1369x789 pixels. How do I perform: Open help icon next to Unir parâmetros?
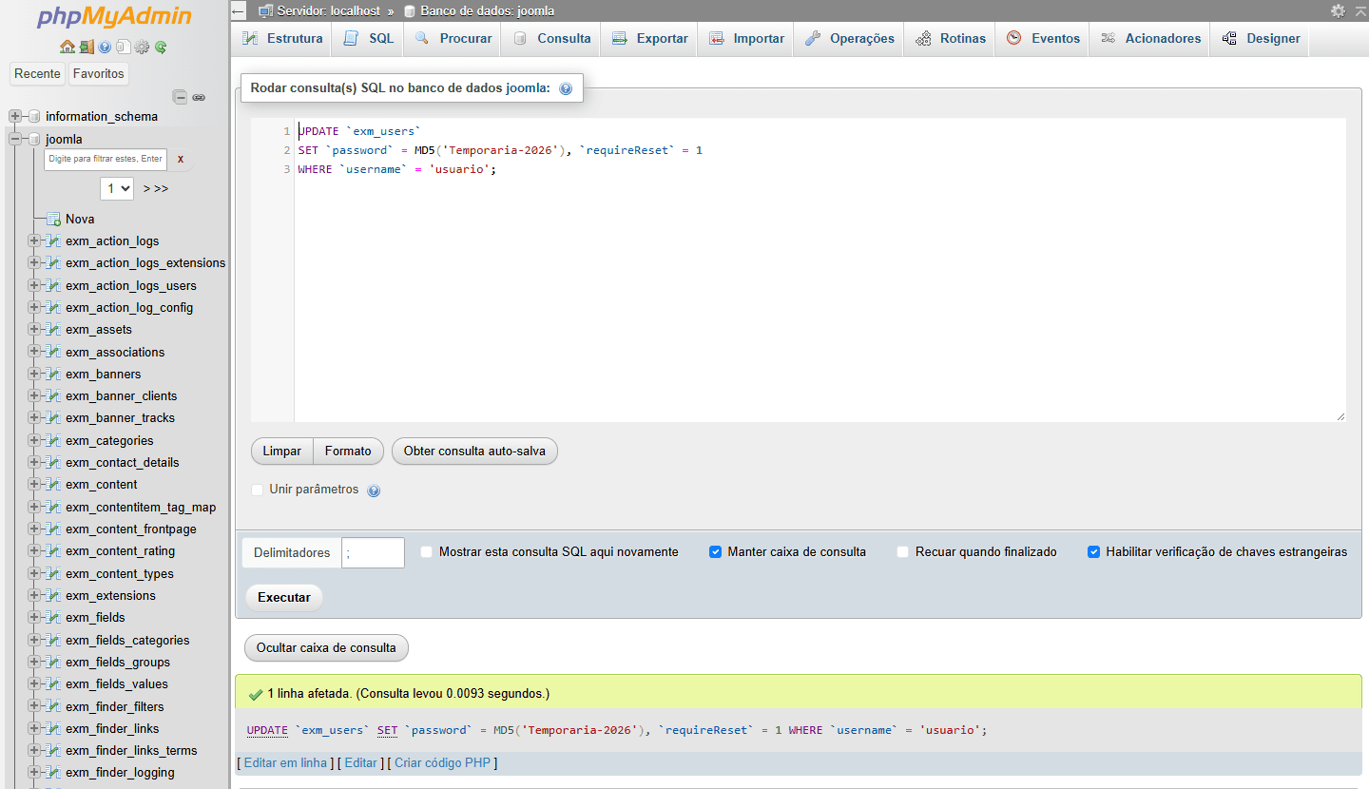click(374, 491)
